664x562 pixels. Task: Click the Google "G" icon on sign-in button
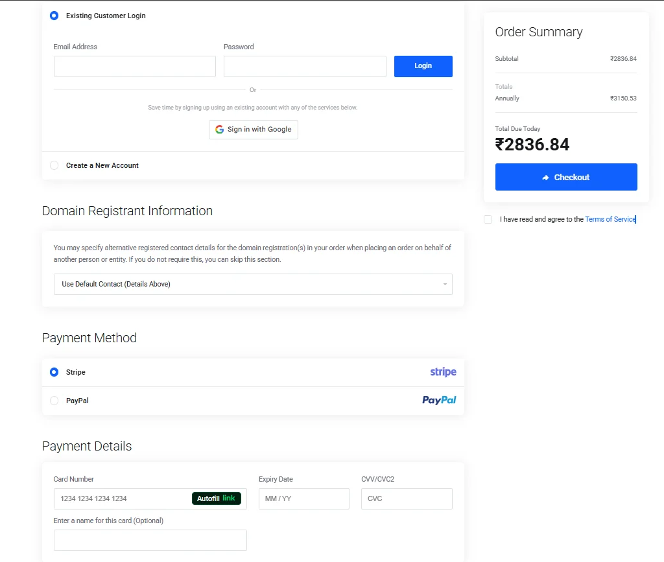coord(219,129)
